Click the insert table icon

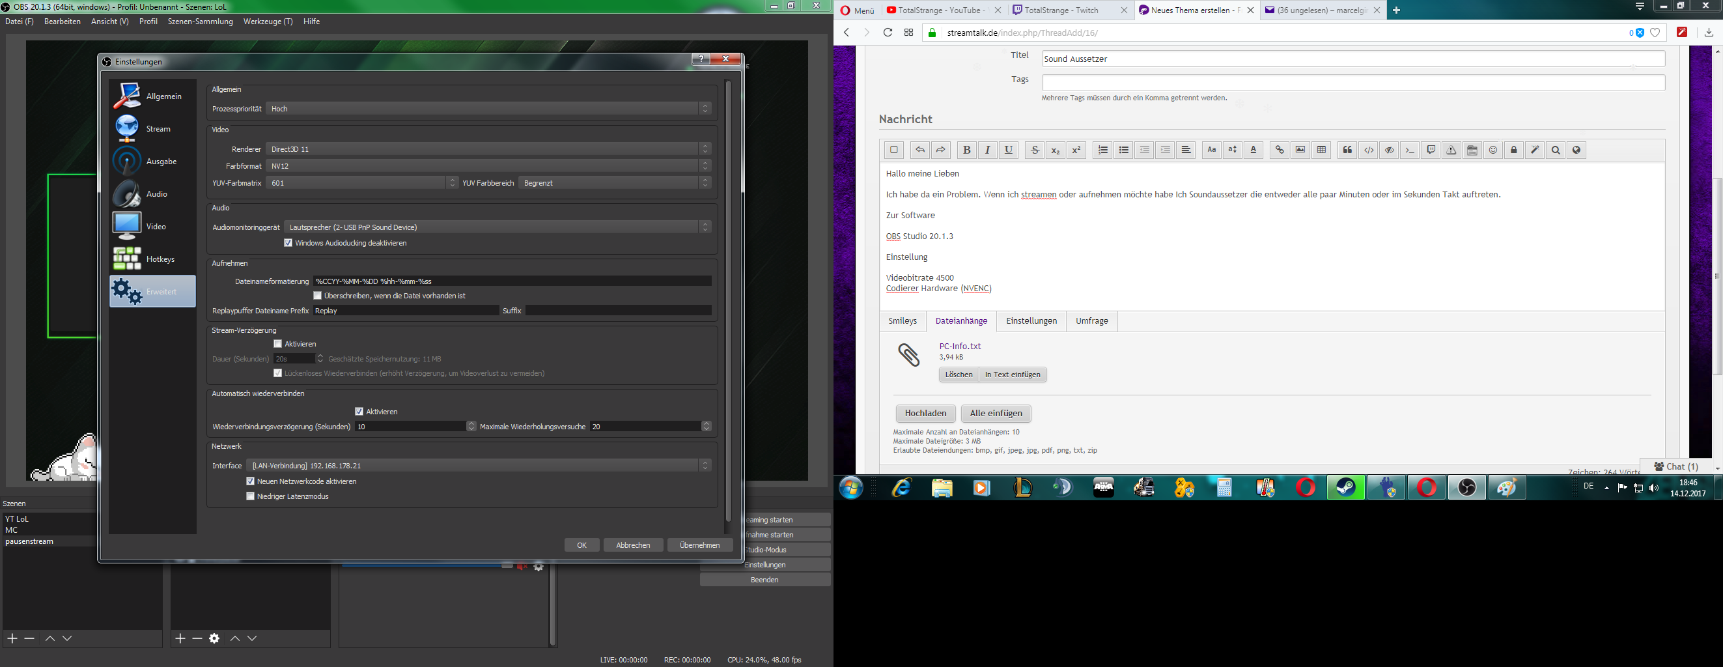(x=1321, y=150)
